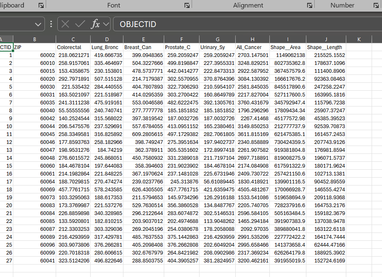The height and width of the screenshot is (277, 382).
Task: Select cell with value 159182.3679
Action: [326, 213]
